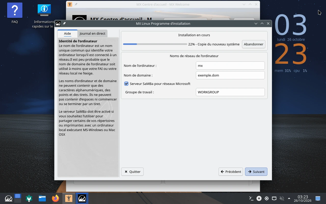Launch Firefox from the taskbar

(x=55, y=198)
